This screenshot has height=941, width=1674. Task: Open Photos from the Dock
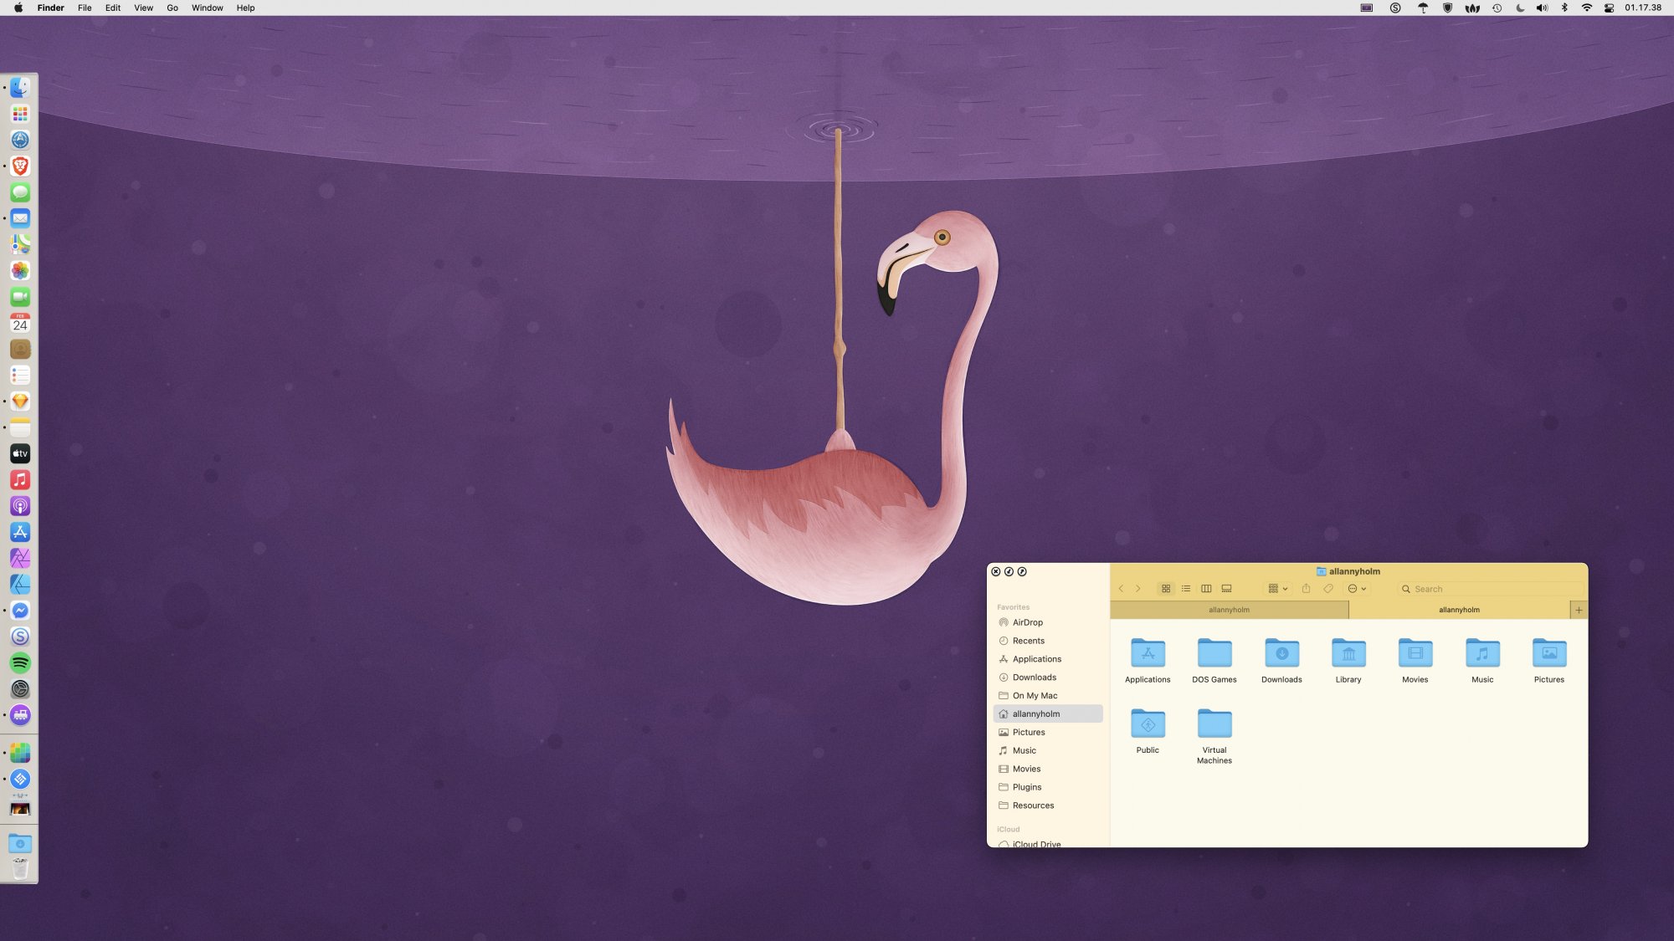[20, 270]
